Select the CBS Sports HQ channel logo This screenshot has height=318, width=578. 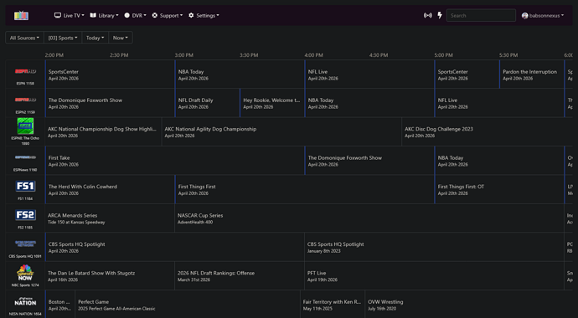(x=25, y=244)
